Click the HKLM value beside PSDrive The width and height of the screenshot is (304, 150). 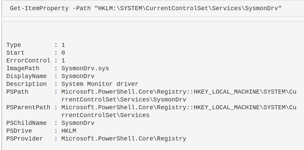tap(69, 131)
